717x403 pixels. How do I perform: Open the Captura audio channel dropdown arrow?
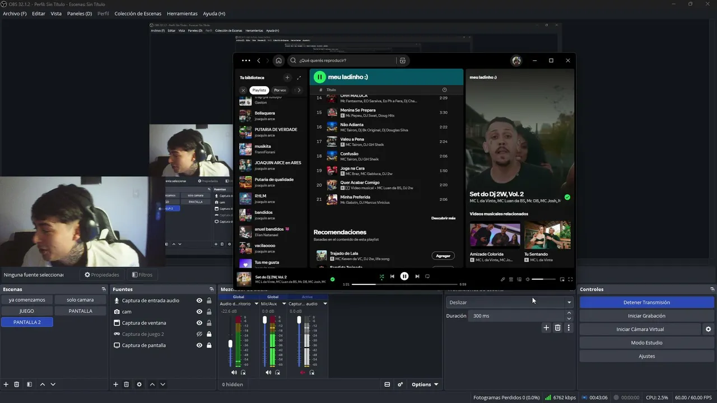[325, 304]
